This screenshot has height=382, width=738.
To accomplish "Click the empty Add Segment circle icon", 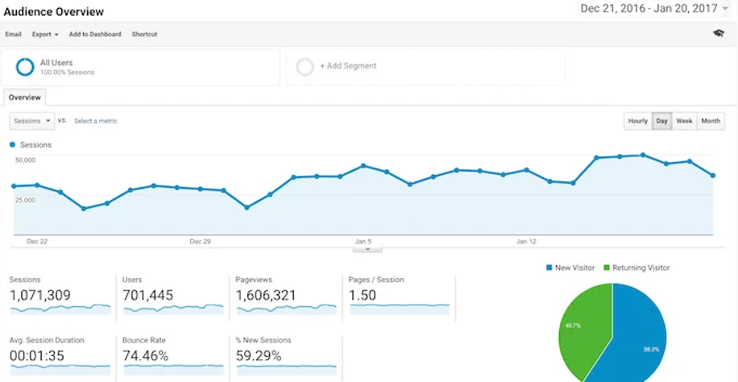I will (x=305, y=67).
